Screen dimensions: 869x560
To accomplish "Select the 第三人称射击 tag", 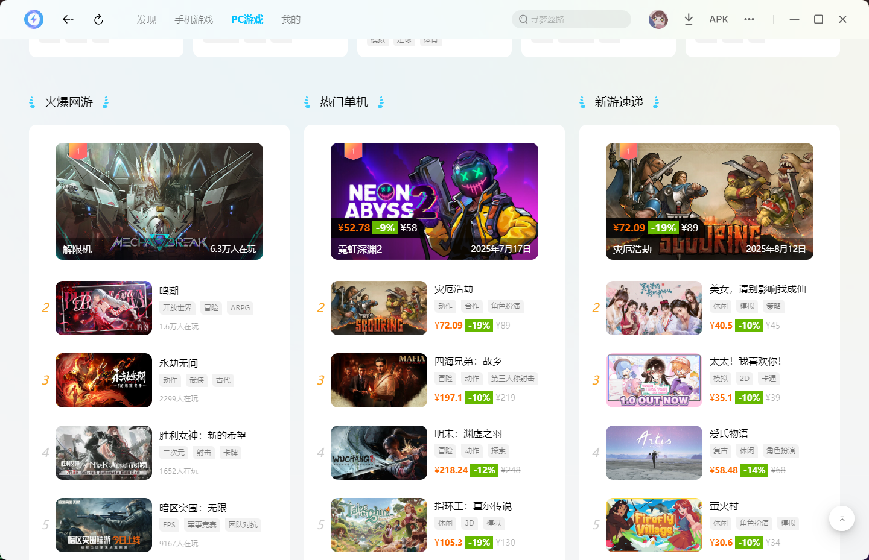I will coord(513,379).
